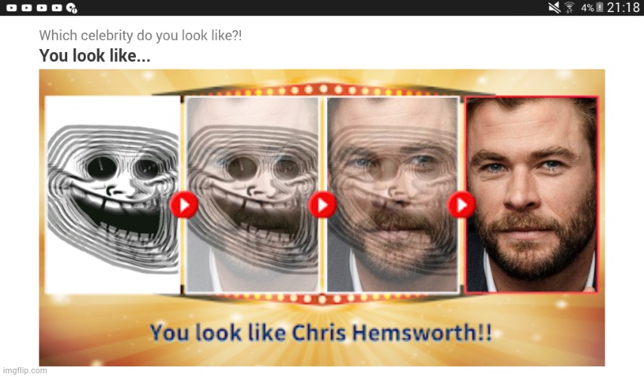Tap the fourth YouTube notification icon

[x=57, y=8]
